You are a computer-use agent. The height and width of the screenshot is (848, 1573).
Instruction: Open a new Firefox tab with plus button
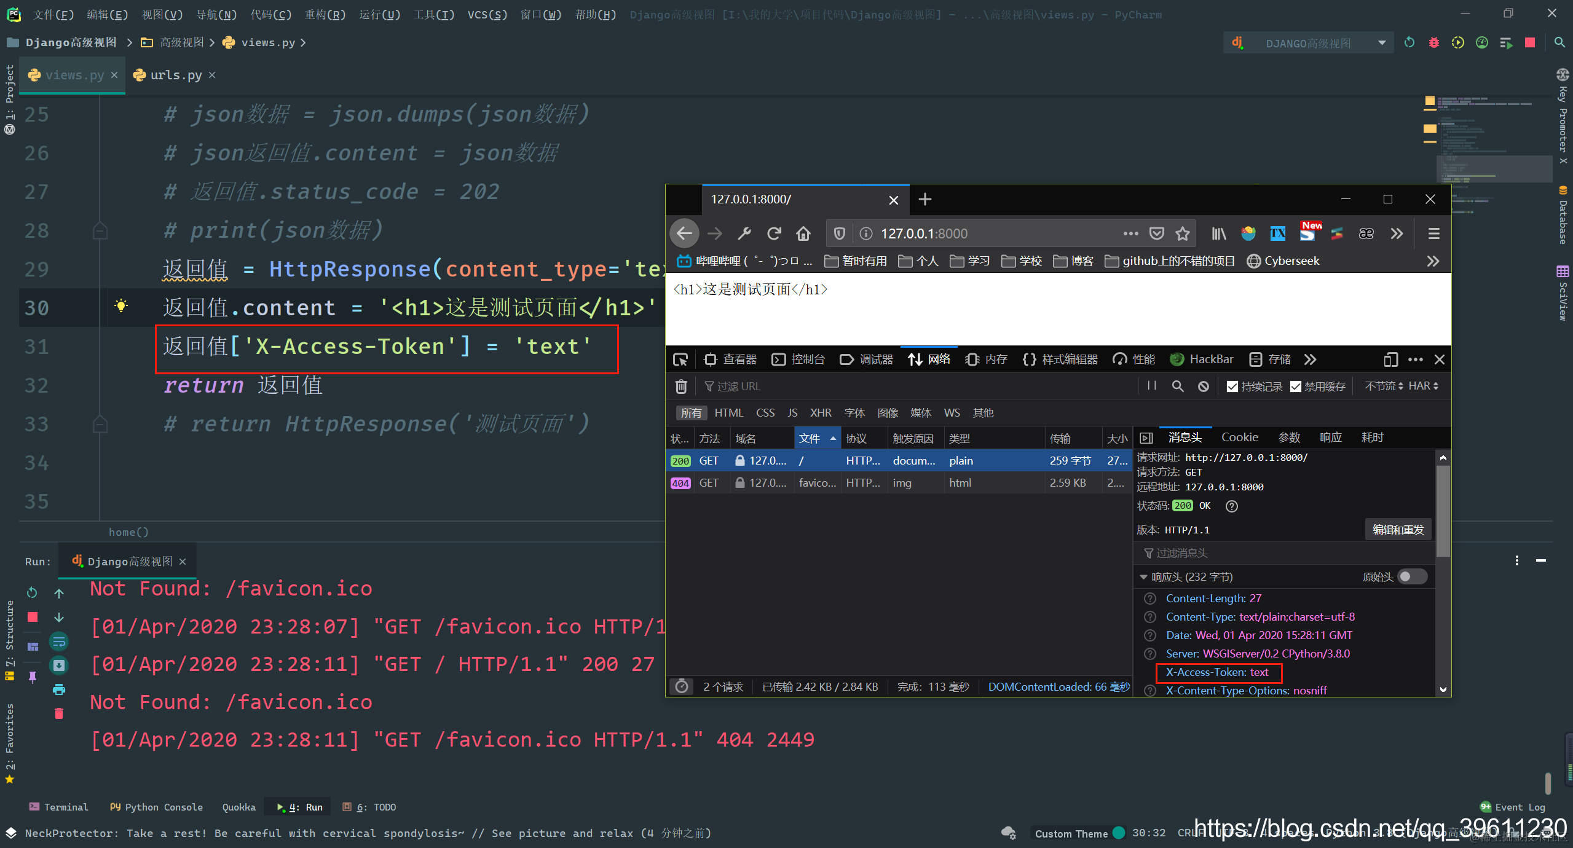(x=924, y=199)
